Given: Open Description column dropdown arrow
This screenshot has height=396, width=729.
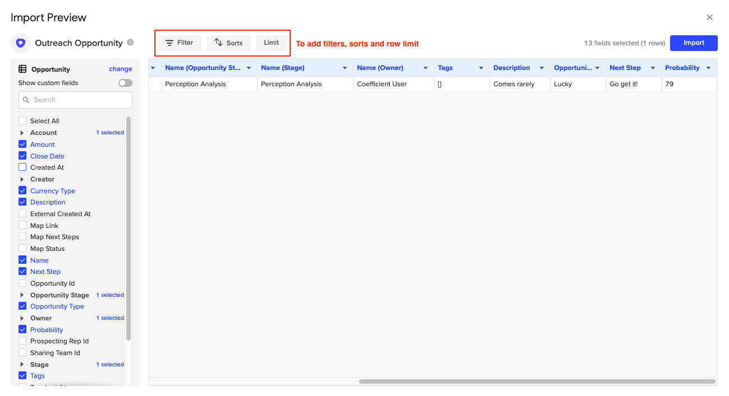Looking at the screenshot, I should pos(542,68).
